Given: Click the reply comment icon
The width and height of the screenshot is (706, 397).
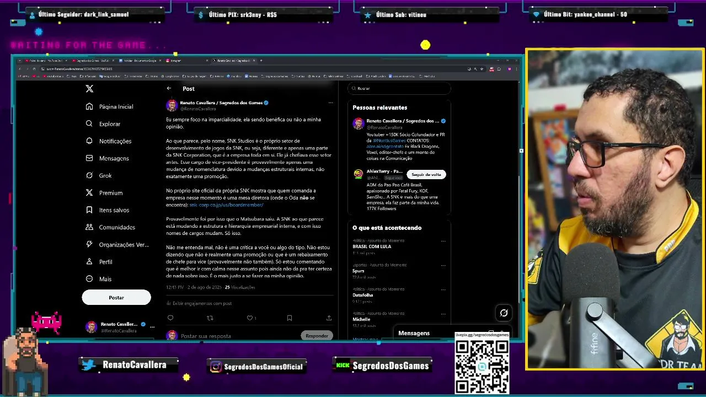Looking at the screenshot, I should 170,318.
